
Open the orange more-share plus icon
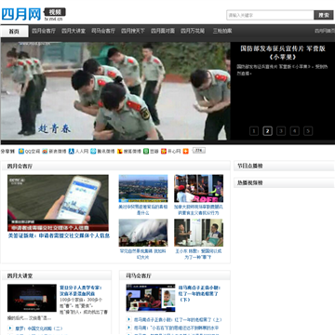(186, 152)
